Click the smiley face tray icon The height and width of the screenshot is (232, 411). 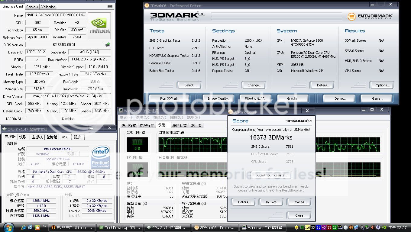coord(346,227)
